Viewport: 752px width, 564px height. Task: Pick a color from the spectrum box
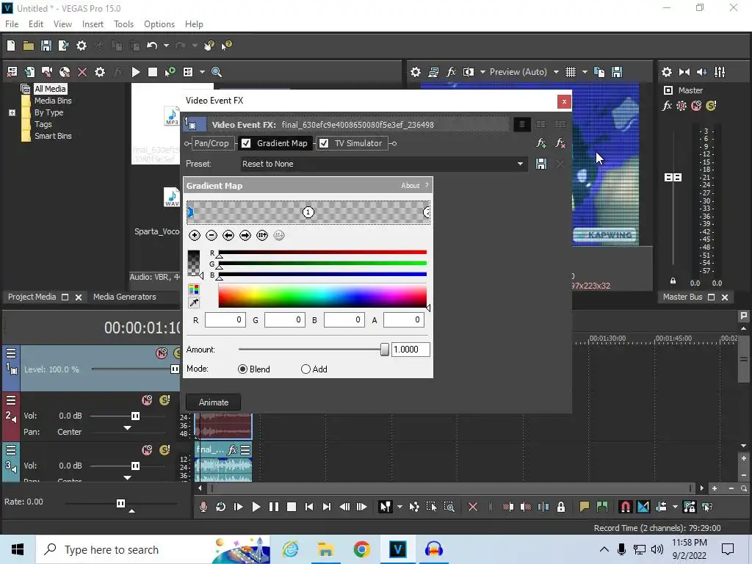(322, 295)
